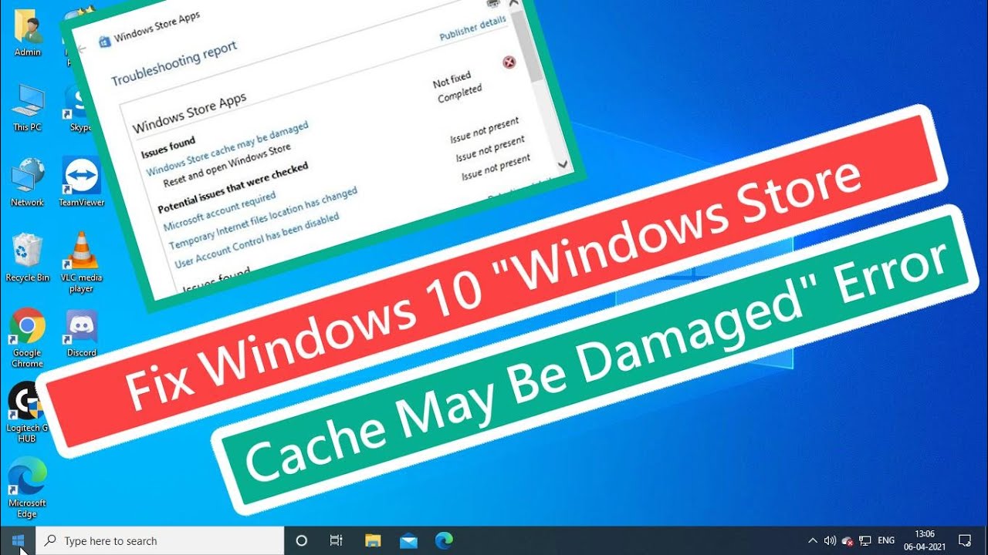This screenshot has width=988, height=555.
Task: Select the Logitech G HUB desktop shortcut
Action: (x=27, y=412)
